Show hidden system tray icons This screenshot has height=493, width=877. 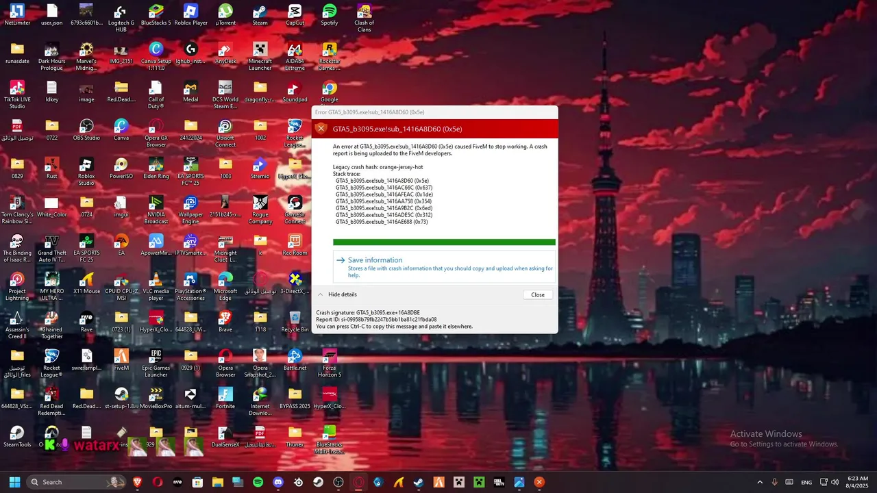759,482
